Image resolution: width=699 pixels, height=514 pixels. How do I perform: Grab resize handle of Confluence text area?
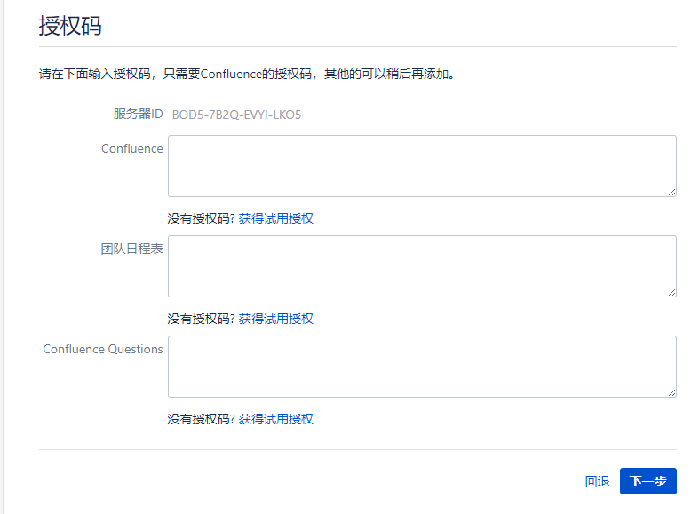coord(671,192)
